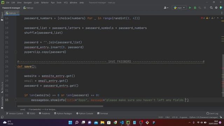Open the Run menu
Viewport: 224px width, 126px height.
[53, 2]
